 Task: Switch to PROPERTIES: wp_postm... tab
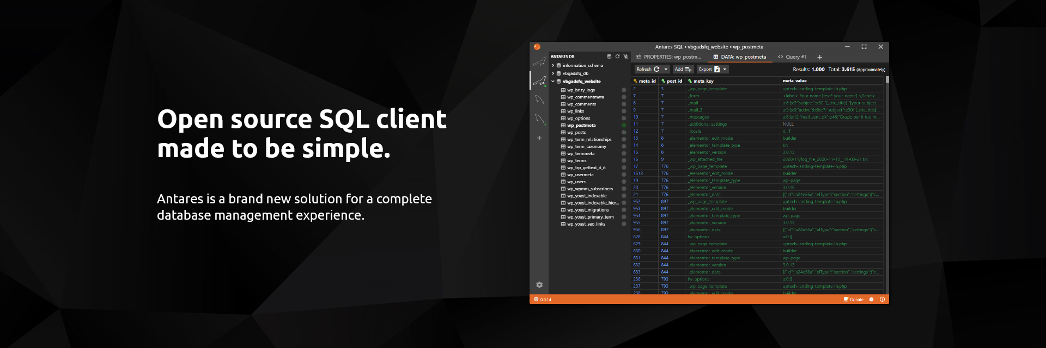pos(668,57)
